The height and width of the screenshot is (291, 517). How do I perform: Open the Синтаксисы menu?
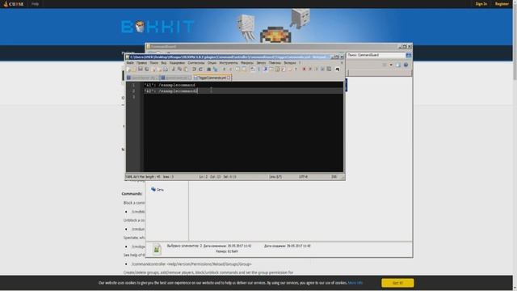[196, 63]
